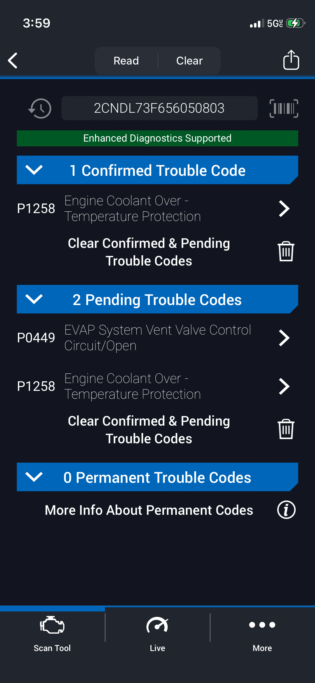315x683 pixels.
Task: Open VIN history clock icon
Action: [x=40, y=108]
